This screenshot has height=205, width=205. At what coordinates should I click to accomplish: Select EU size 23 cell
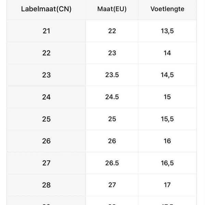[x=112, y=53]
